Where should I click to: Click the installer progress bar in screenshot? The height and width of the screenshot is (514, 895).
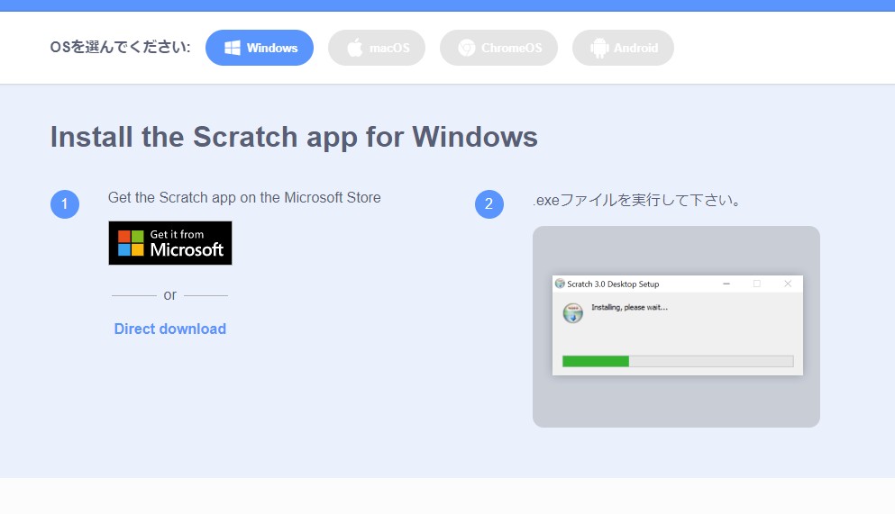coord(678,361)
